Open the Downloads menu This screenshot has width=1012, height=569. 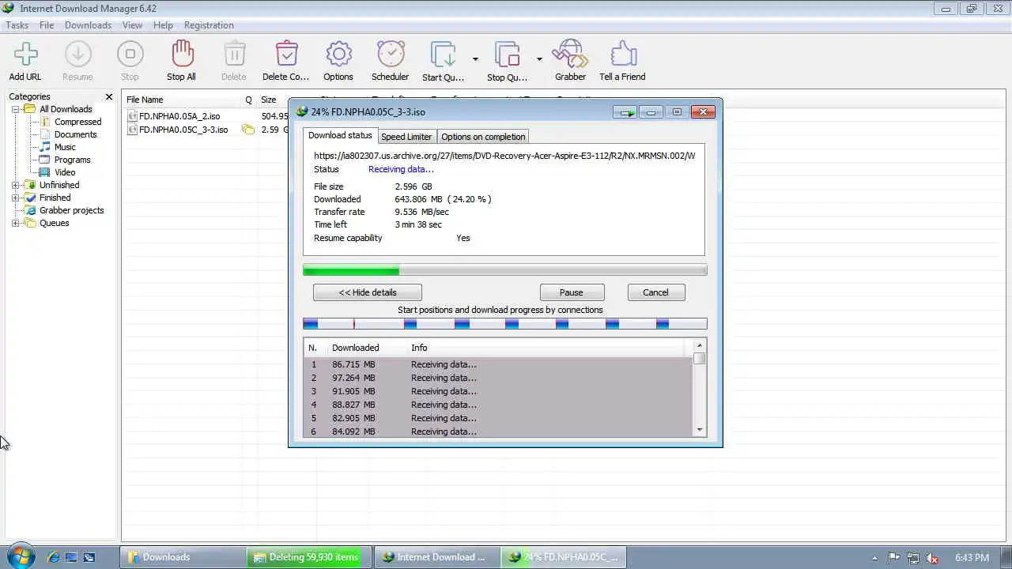88,25
